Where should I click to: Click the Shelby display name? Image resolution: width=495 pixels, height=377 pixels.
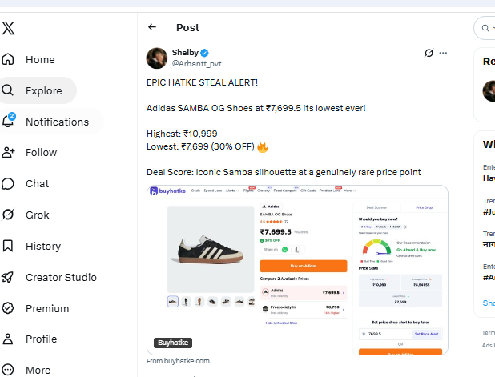point(185,52)
